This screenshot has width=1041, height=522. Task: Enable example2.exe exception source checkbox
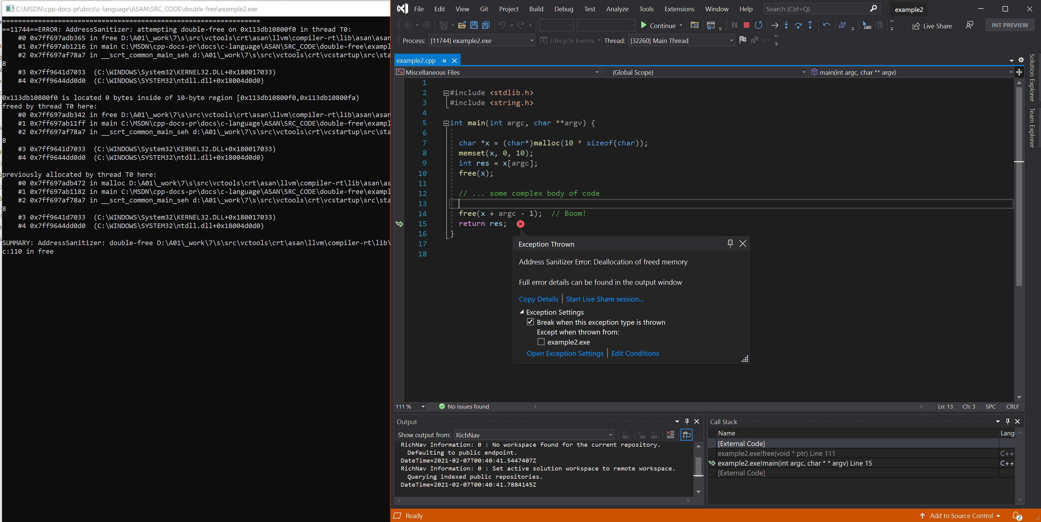point(542,341)
